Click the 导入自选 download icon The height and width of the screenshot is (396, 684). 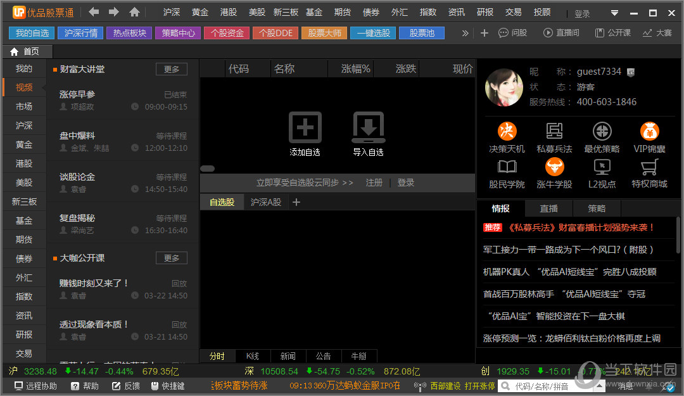click(x=369, y=127)
